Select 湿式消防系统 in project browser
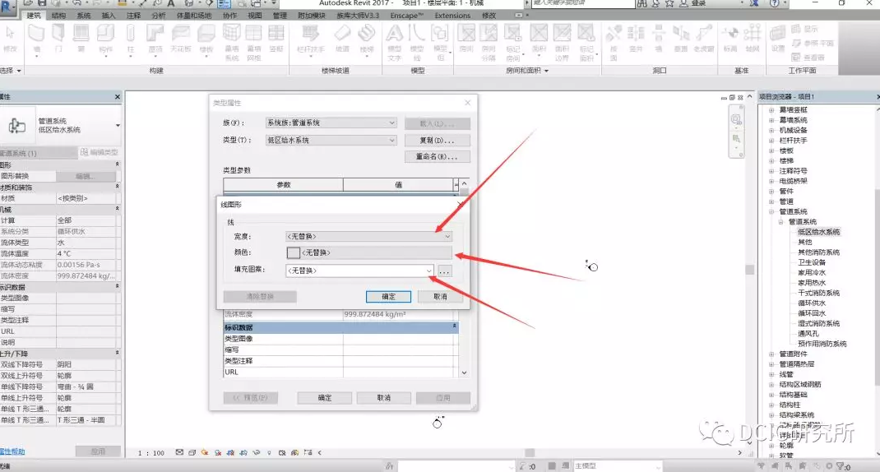 (818, 323)
